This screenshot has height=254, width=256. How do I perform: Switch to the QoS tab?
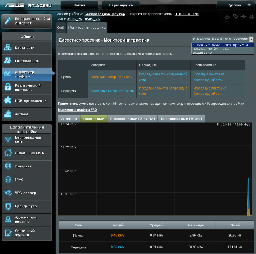click(x=61, y=27)
